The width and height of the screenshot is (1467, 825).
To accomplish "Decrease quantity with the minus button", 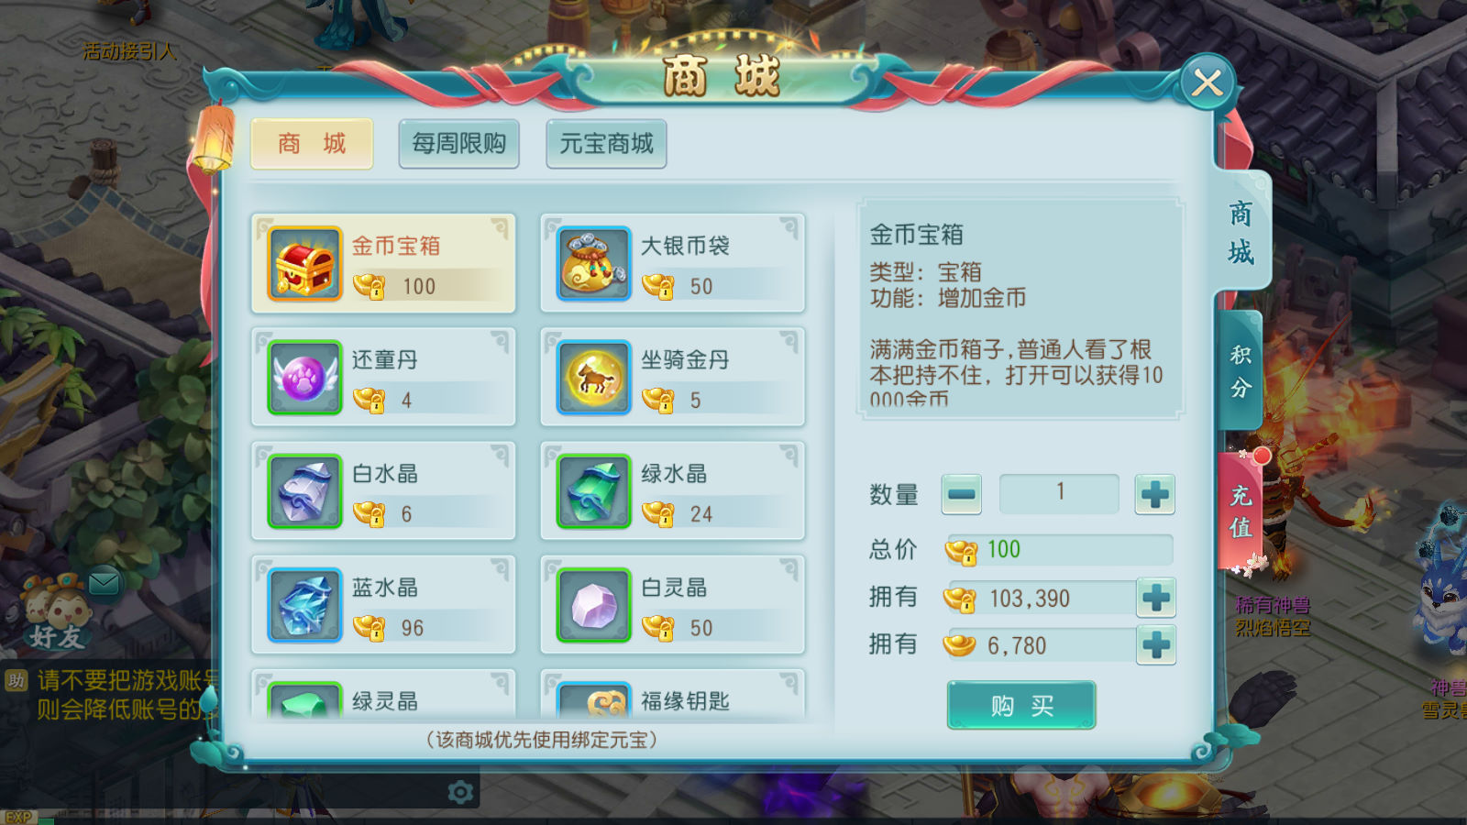I will [962, 494].
